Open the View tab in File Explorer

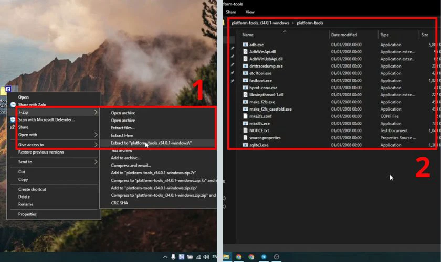tap(250, 12)
